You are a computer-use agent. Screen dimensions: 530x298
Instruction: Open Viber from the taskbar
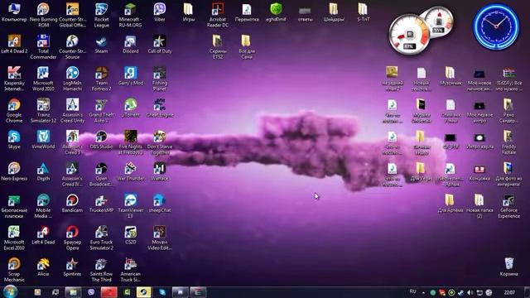[x=91, y=292]
